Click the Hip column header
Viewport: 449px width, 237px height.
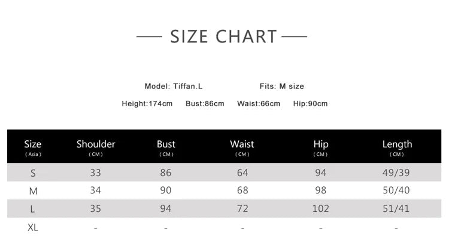[320, 147]
